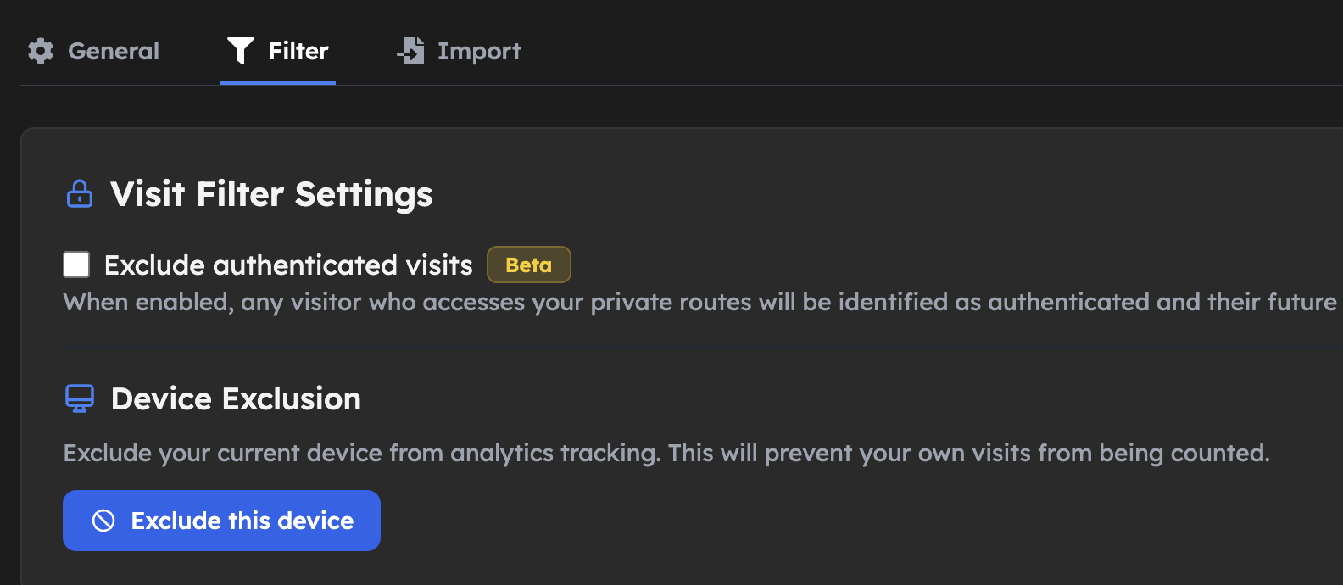Check the box next to Exclude authenticated visits
The image size is (1343, 585).
(x=75, y=264)
